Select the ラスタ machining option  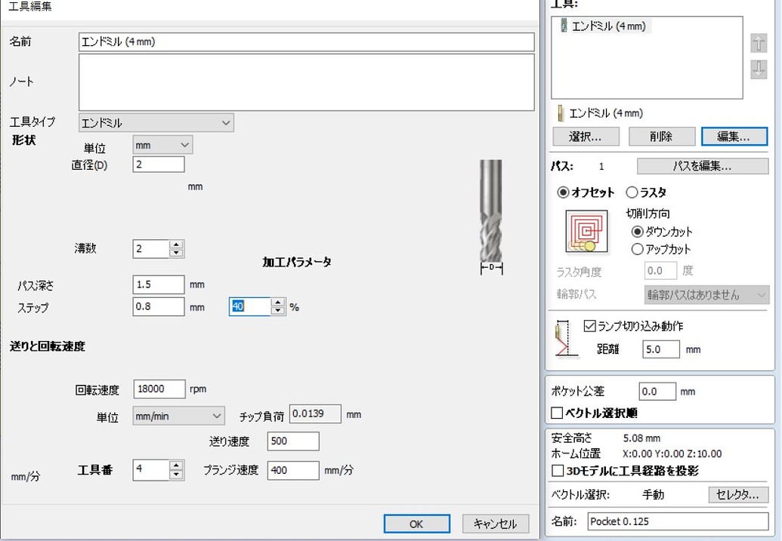point(632,192)
